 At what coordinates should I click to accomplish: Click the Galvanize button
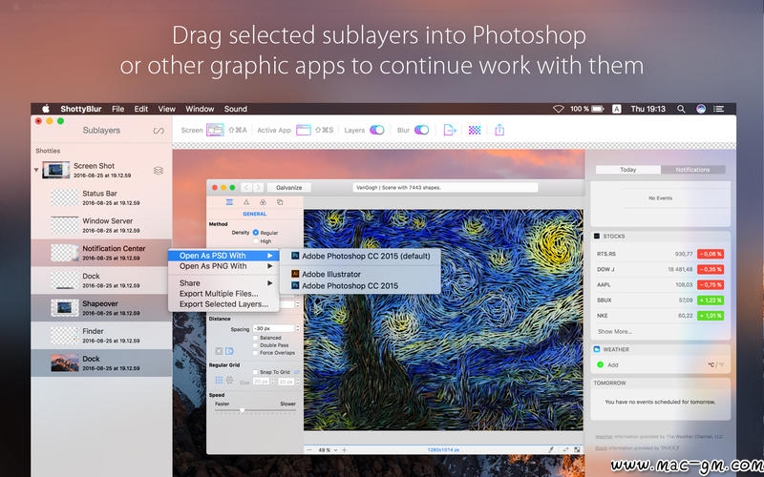[289, 187]
